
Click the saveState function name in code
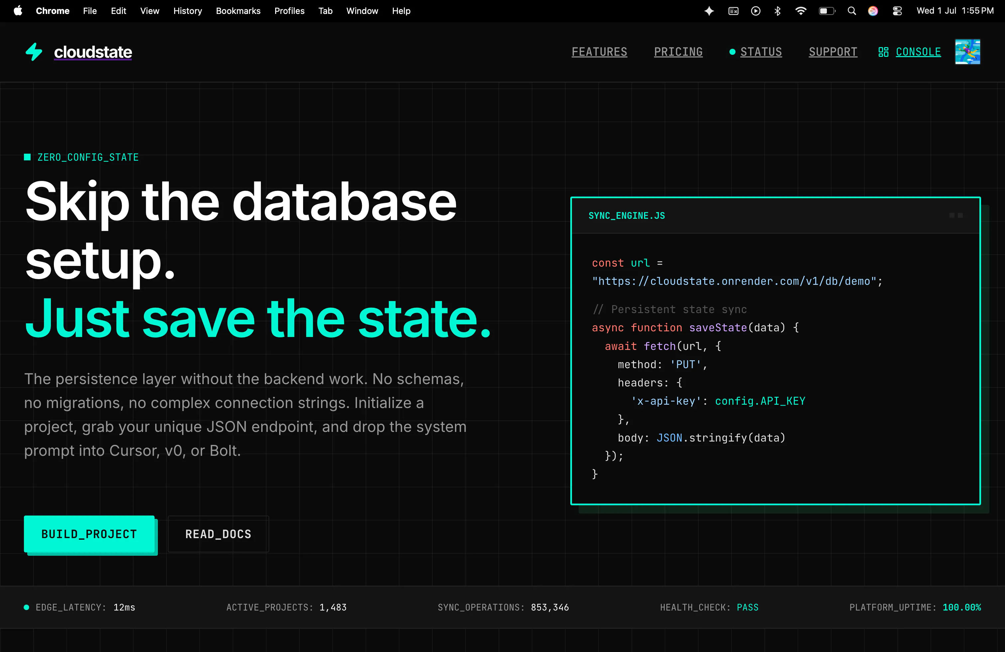coord(718,328)
